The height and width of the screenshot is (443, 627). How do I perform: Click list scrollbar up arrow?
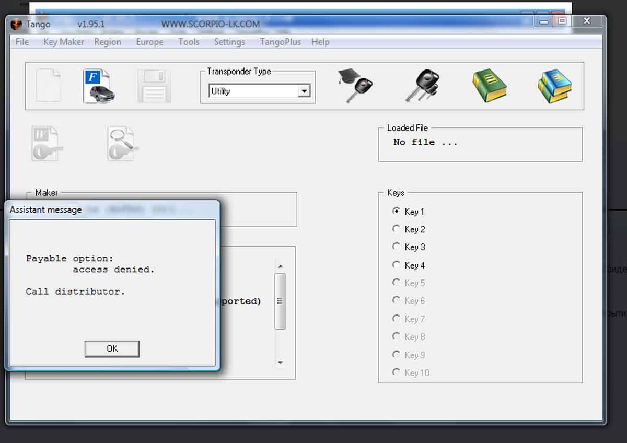(x=280, y=266)
